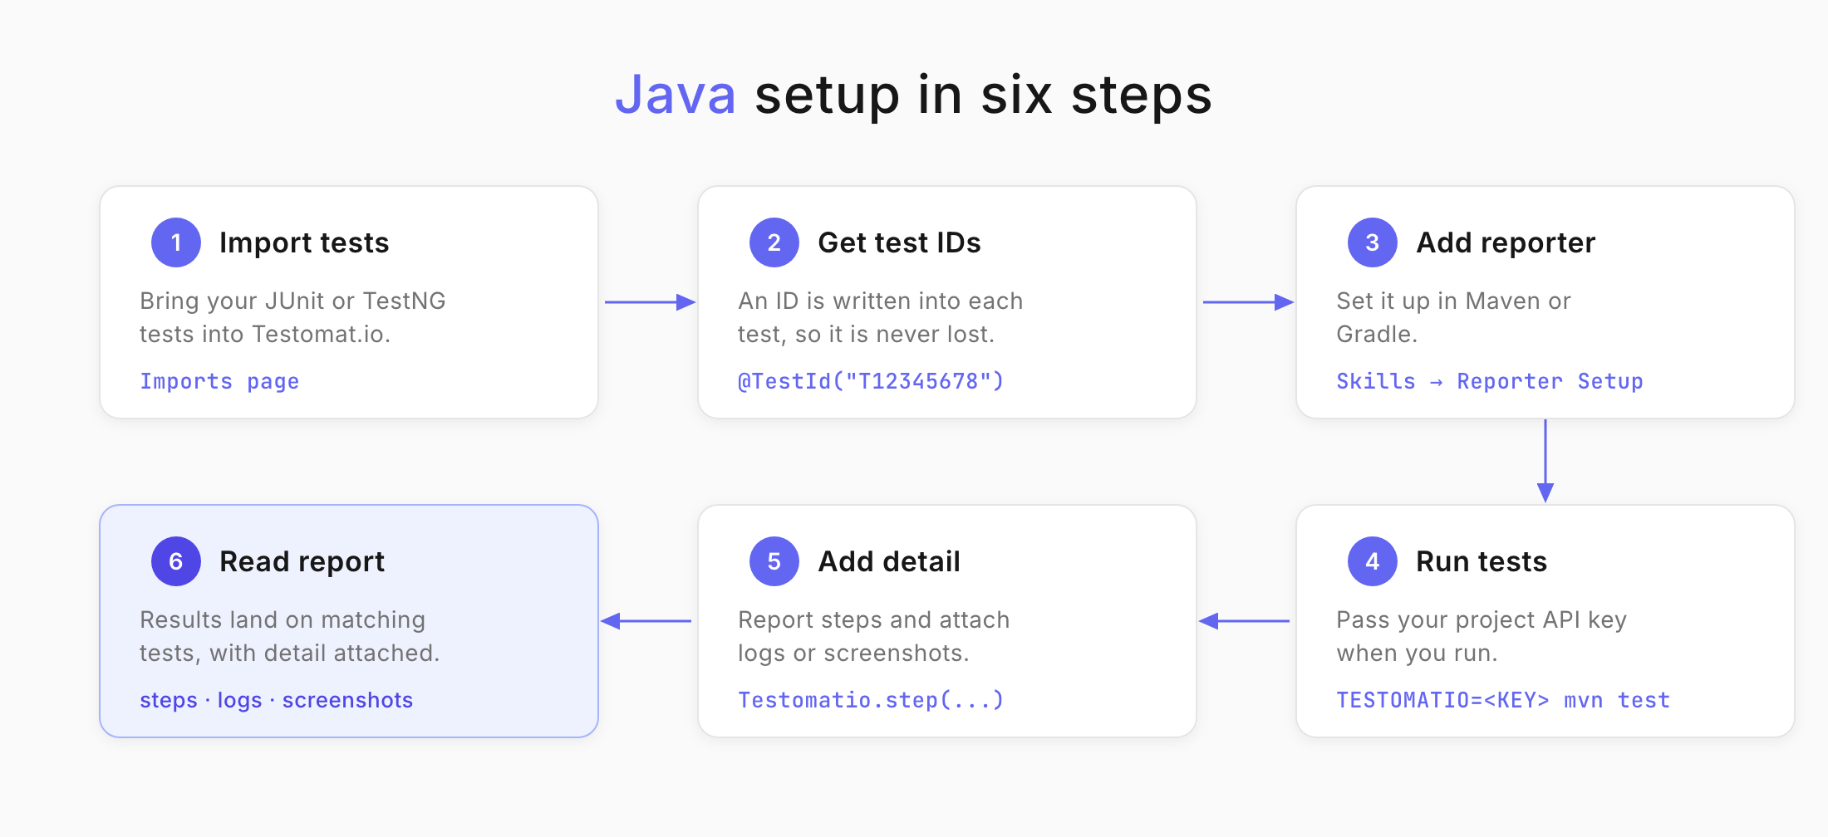Viewport: 1828px width, 837px height.
Task: Click the Testomatio.step(...) code text
Action: point(871,700)
